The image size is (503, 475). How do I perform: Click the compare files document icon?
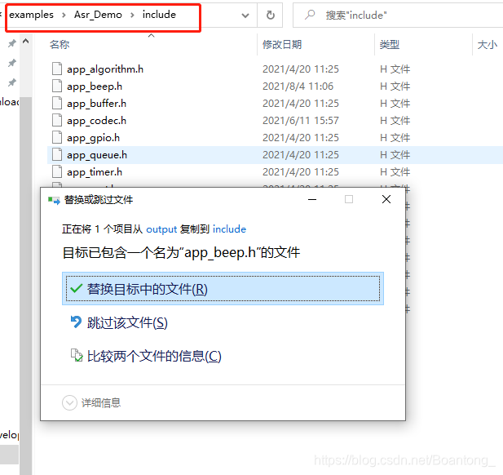tap(77, 355)
